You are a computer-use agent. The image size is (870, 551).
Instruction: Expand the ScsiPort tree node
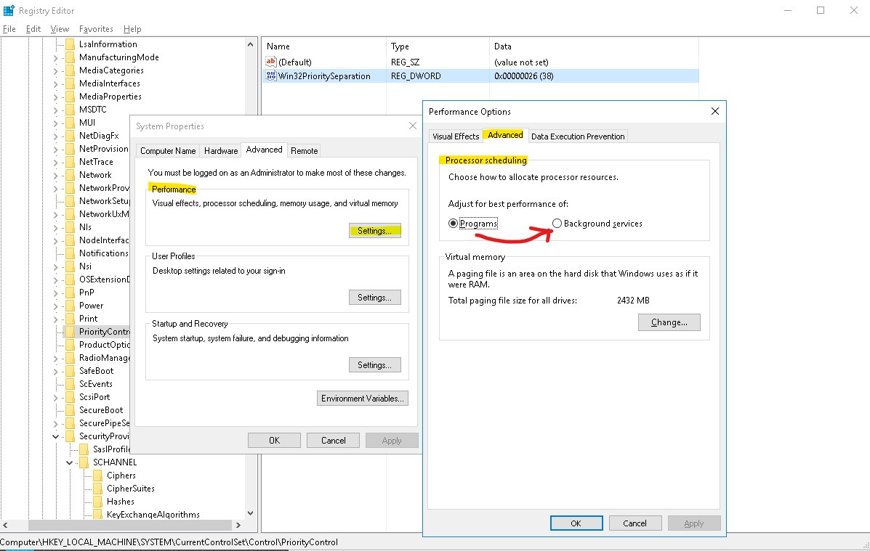tap(55, 397)
